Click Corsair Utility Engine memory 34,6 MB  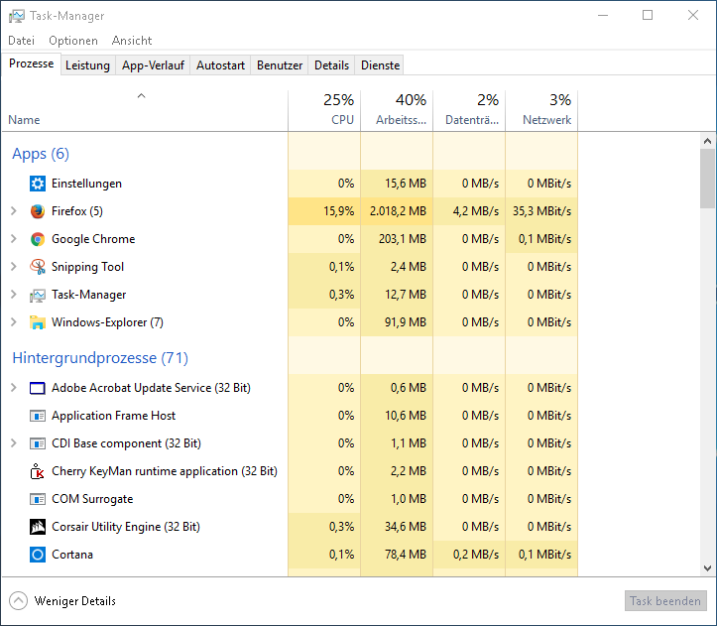[x=406, y=527]
